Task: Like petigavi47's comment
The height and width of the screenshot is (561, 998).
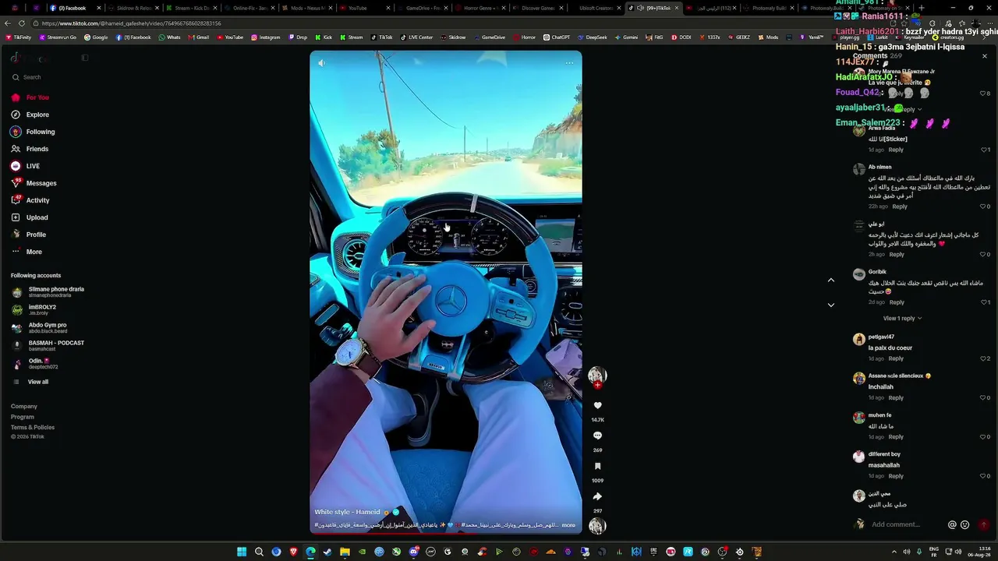Action: point(985,358)
